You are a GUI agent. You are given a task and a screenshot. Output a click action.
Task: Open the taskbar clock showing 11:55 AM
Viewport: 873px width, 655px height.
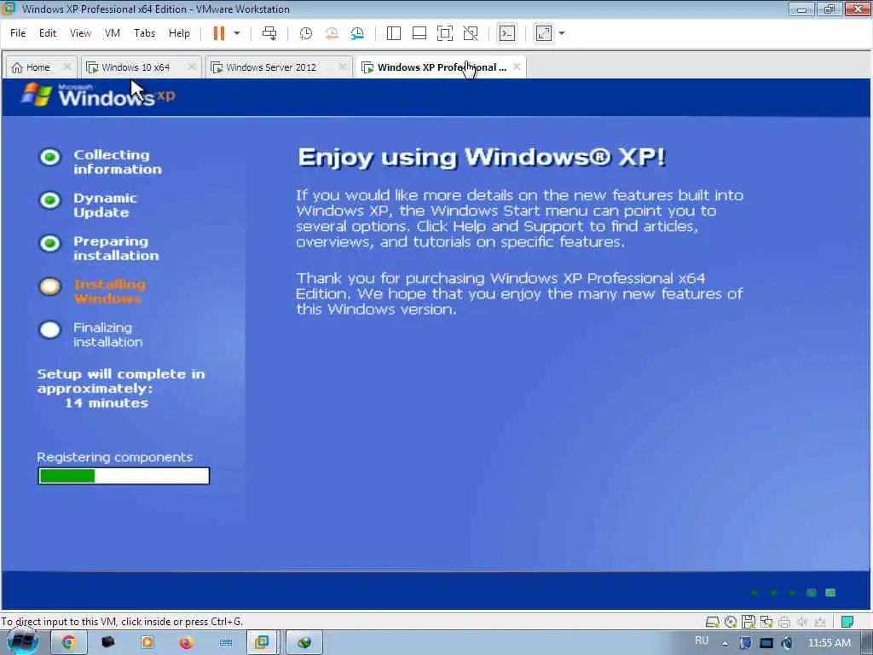pyautogui.click(x=830, y=643)
